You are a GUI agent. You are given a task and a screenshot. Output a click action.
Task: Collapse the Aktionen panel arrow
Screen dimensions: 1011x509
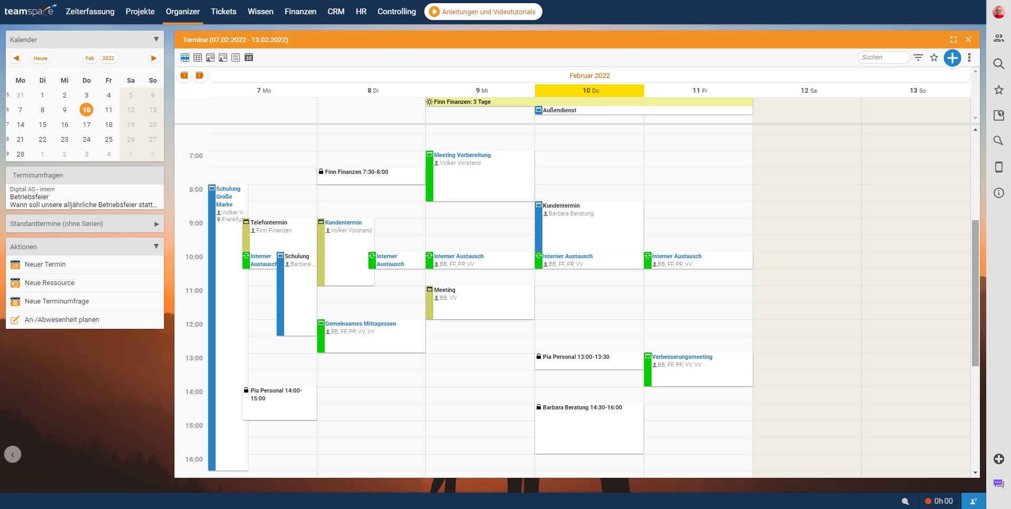[156, 247]
